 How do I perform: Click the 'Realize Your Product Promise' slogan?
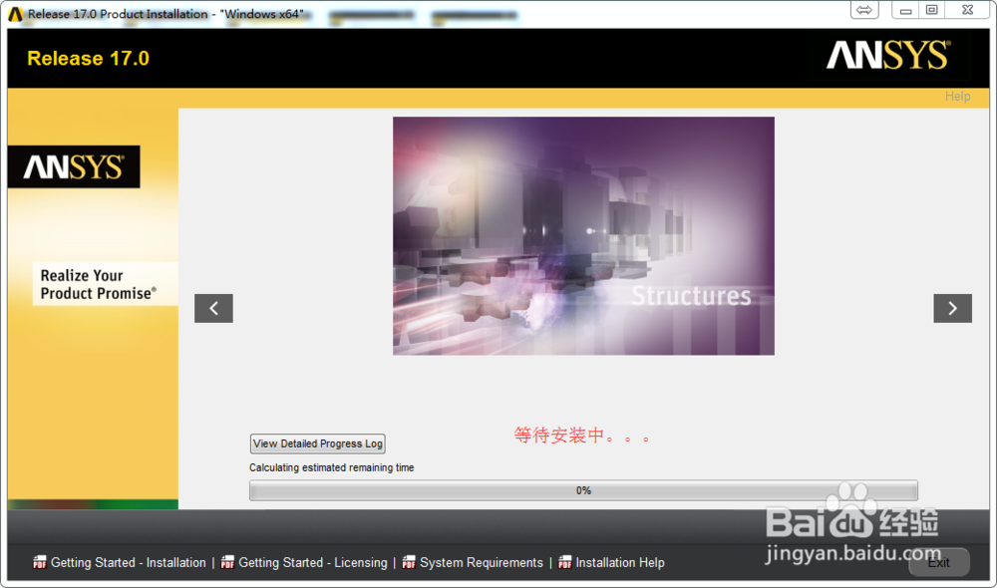tap(98, 284)
